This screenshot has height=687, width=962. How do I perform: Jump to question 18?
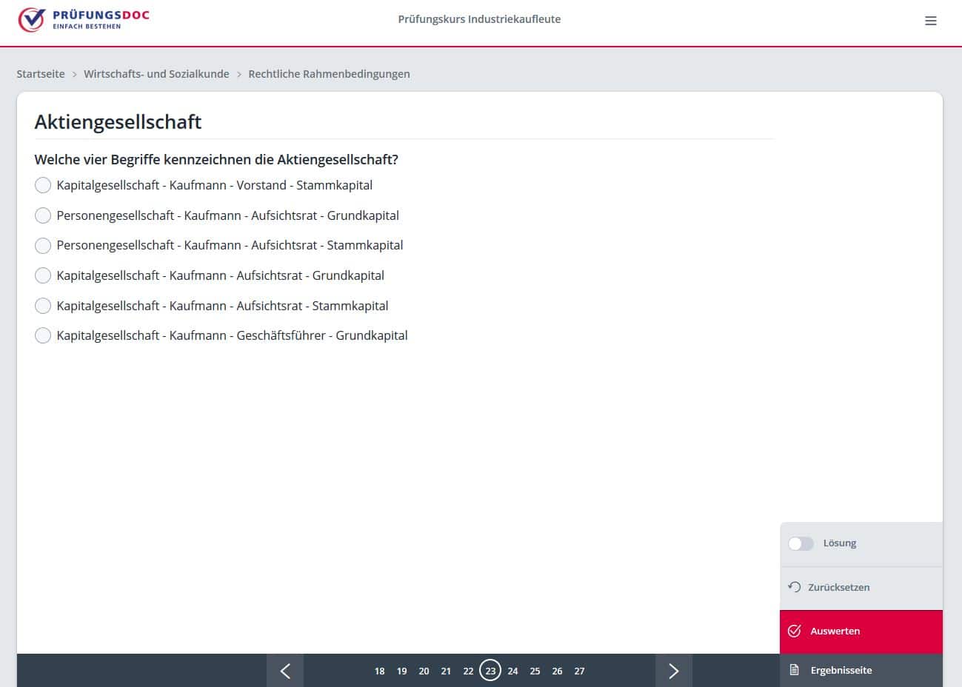click(x=379, y=671)
